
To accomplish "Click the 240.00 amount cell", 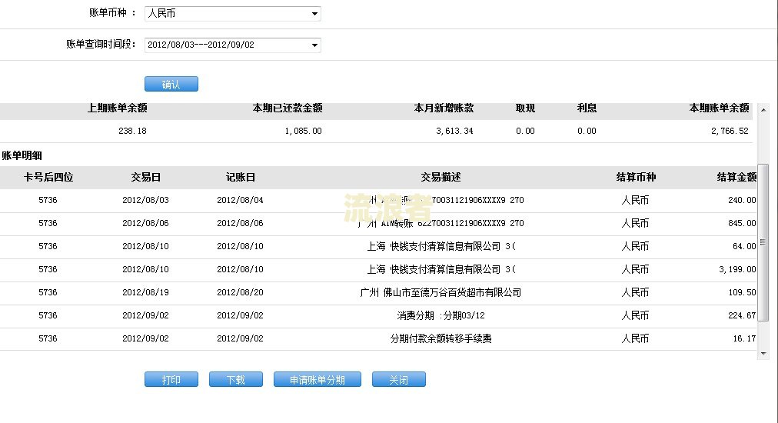I will click(x=742, y=200).
